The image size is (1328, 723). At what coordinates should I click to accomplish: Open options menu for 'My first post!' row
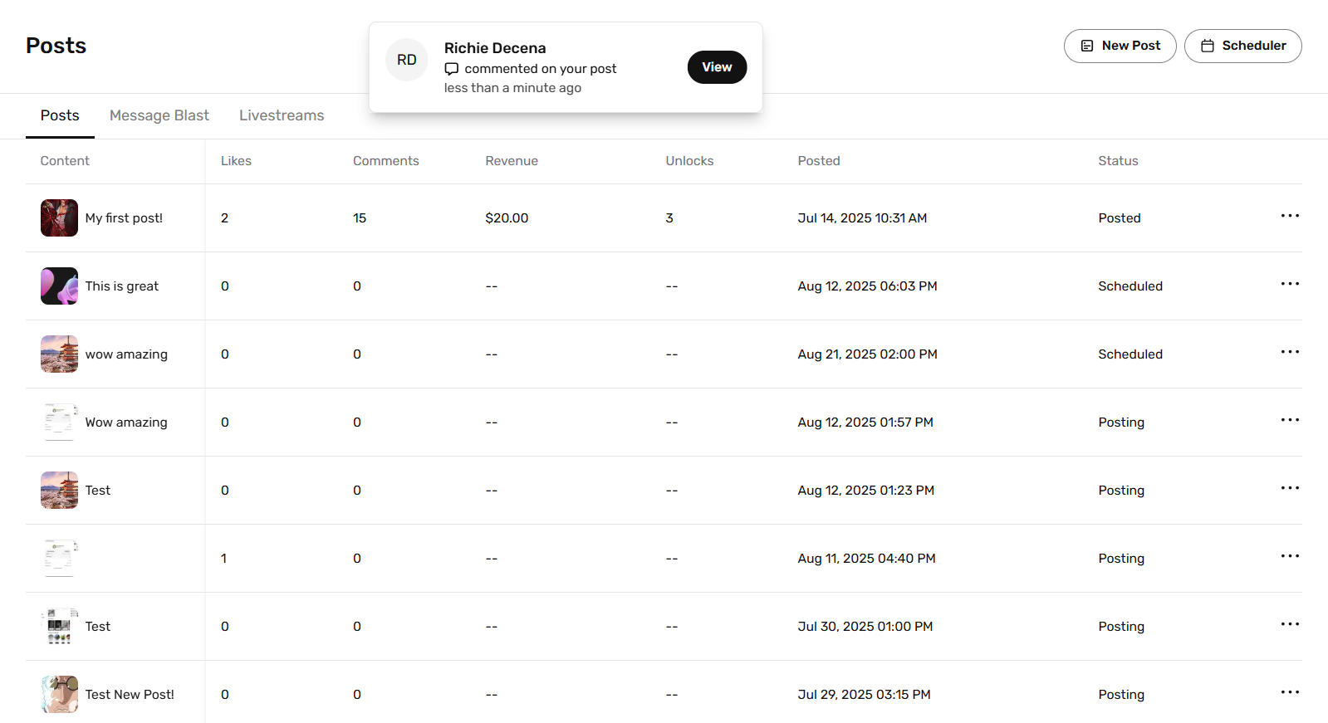point(1289,217)
